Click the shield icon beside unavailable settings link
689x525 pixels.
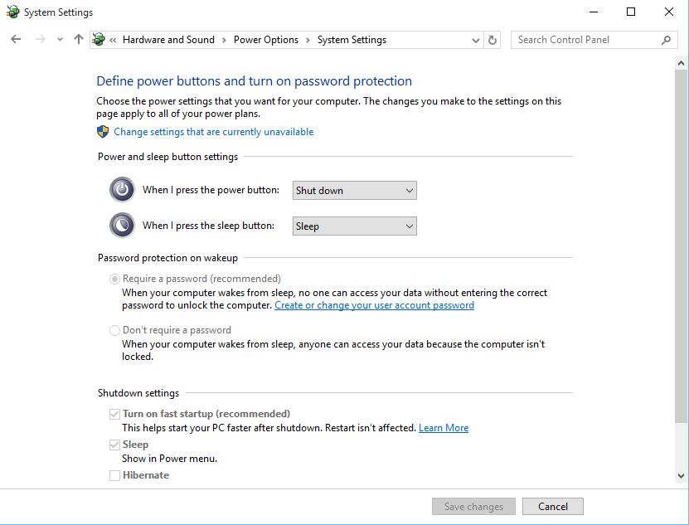click(x=102, y=131)
